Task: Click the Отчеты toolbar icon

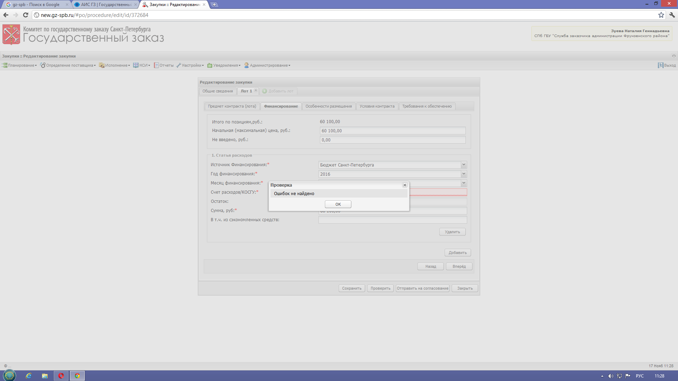Action: pyautogui.click(x=156, y=65)
